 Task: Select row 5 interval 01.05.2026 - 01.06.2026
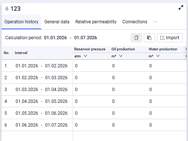[x=42, y=113]
